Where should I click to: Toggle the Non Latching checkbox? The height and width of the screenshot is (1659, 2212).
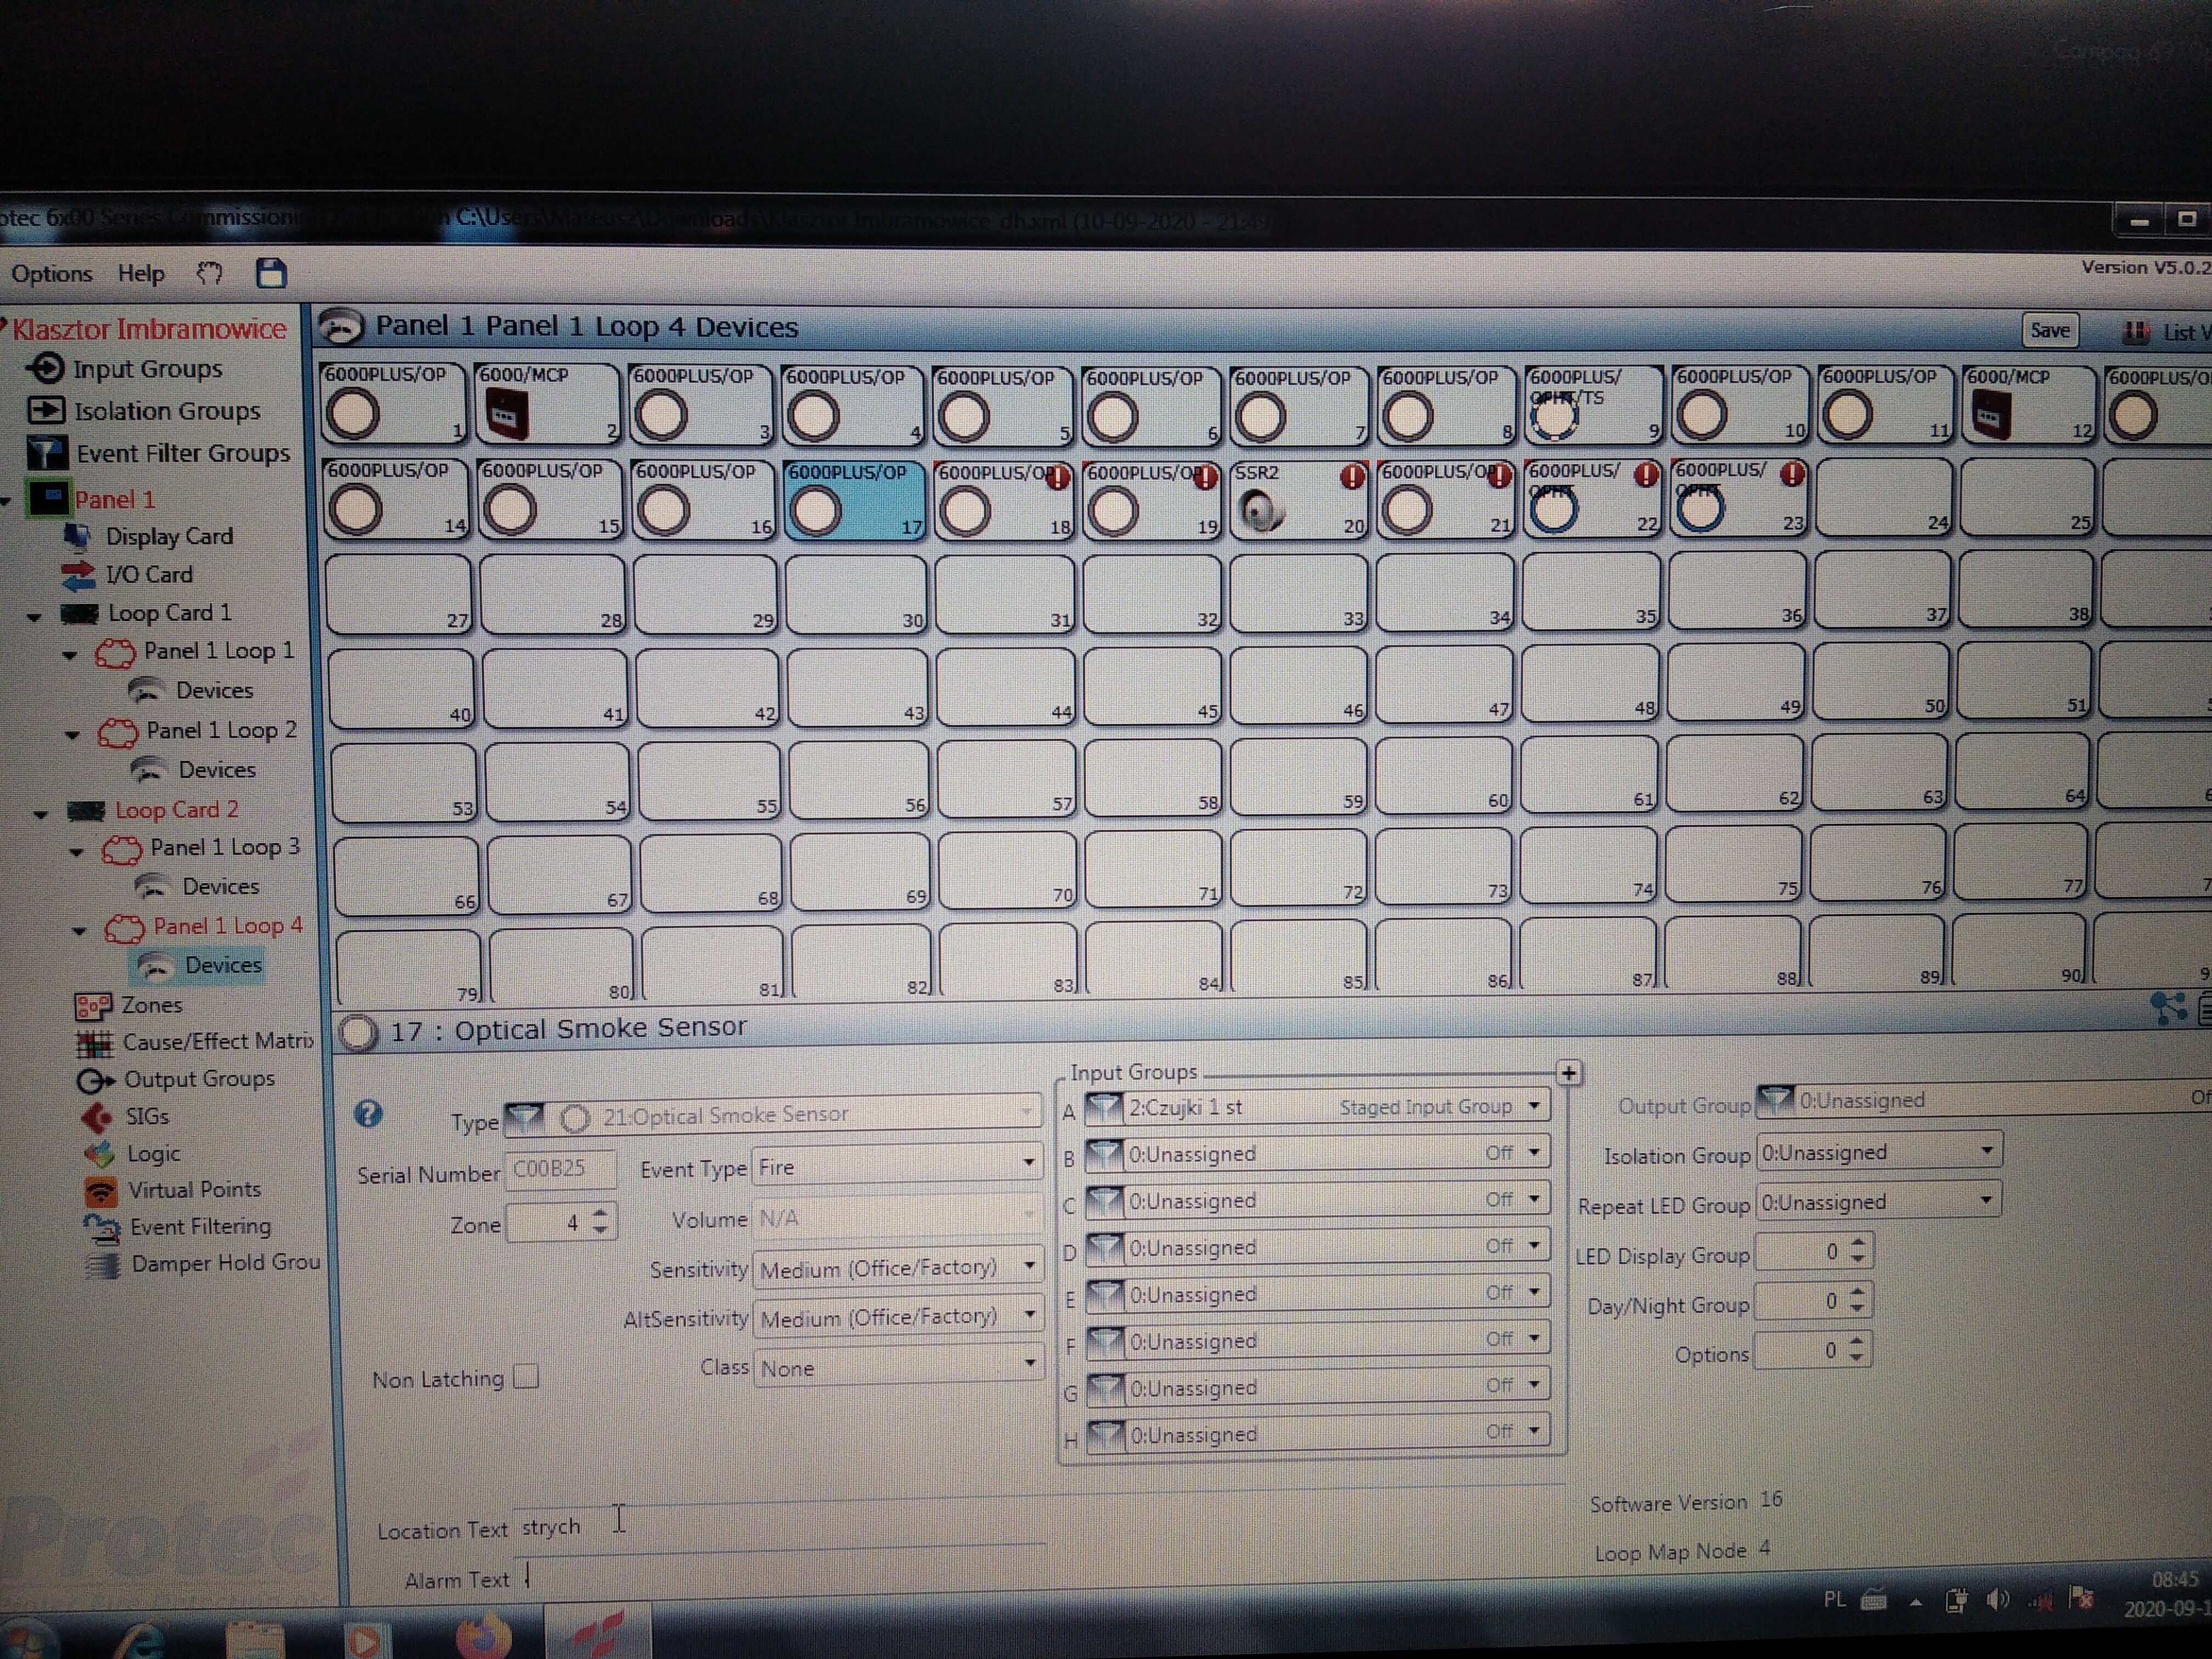(x=526, y=1377)
